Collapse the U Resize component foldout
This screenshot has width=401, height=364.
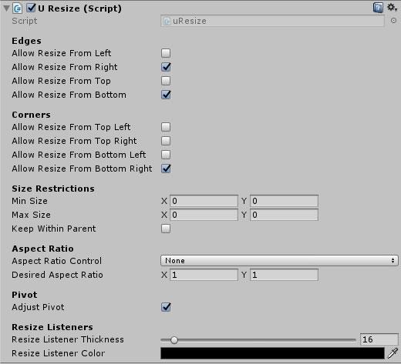(6, 8)
